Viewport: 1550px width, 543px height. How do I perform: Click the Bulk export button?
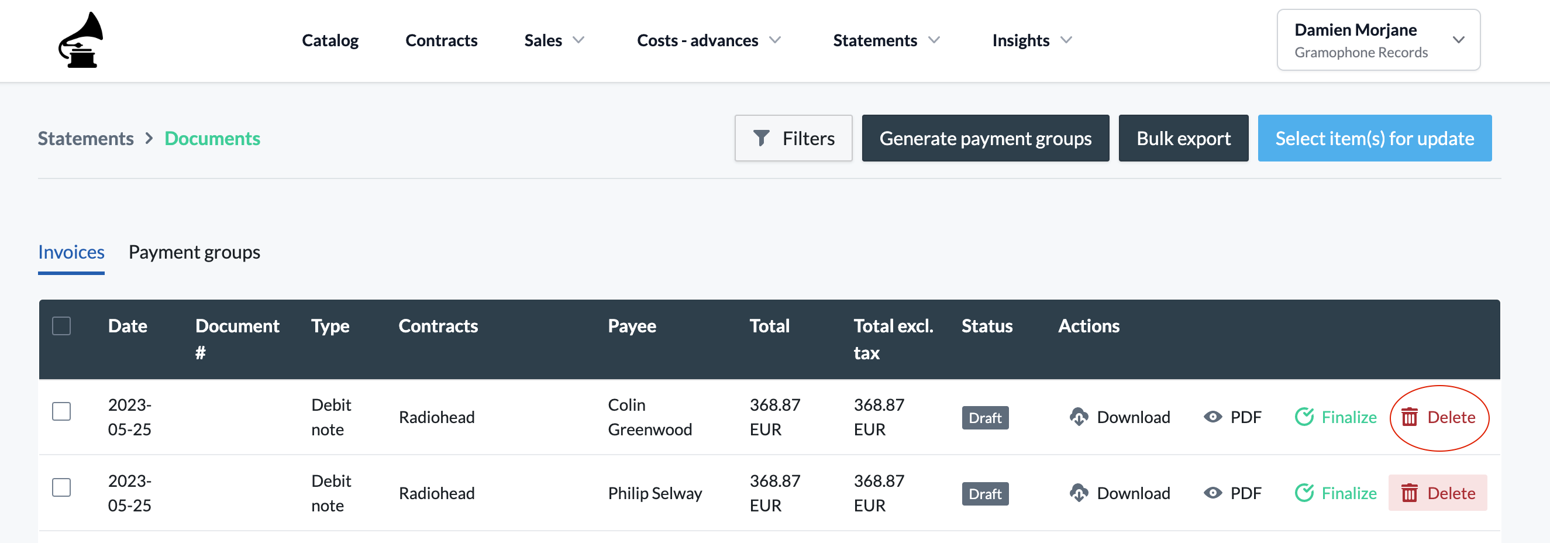(1183, 139)
